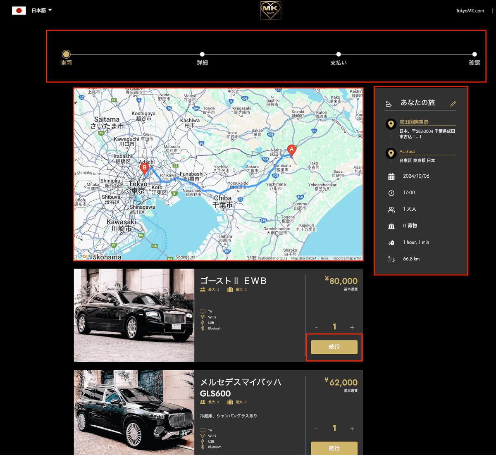Click the luggage icon beside 0 荷物

click(391, 226)
